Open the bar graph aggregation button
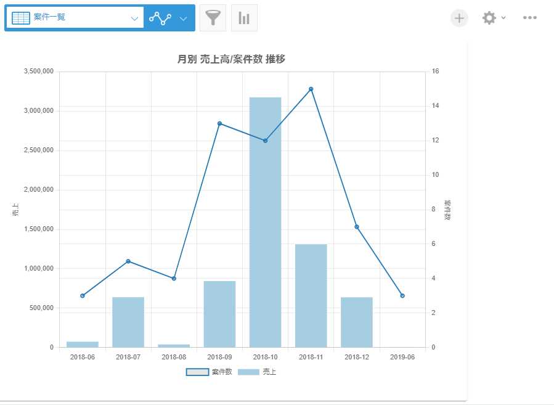Screen dimensions: 554x405 244,18
